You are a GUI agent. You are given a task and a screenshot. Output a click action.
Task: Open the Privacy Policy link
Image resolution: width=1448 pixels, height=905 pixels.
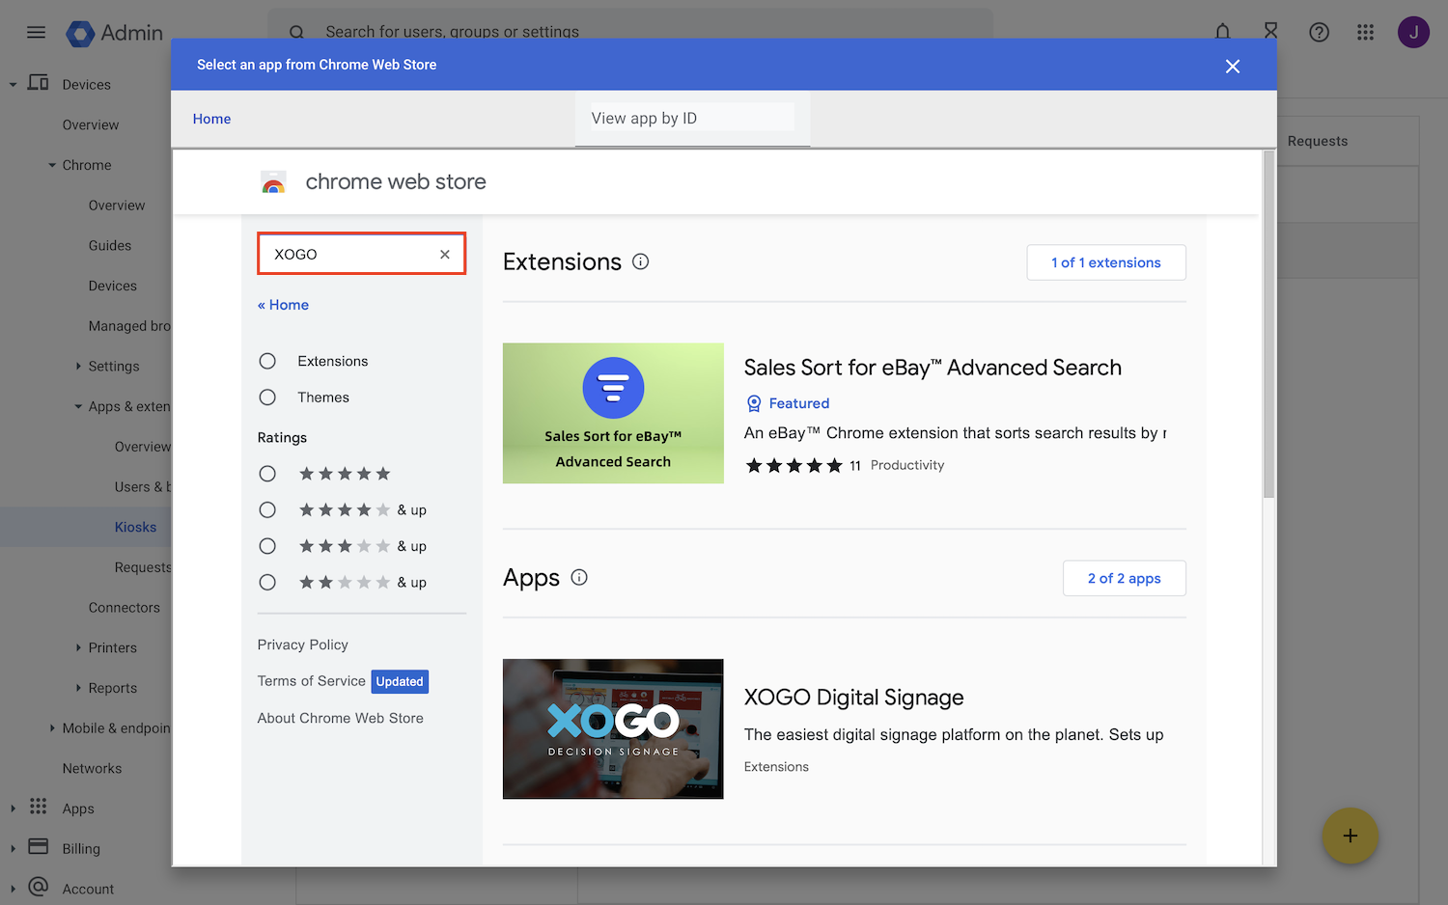[302, 644]
